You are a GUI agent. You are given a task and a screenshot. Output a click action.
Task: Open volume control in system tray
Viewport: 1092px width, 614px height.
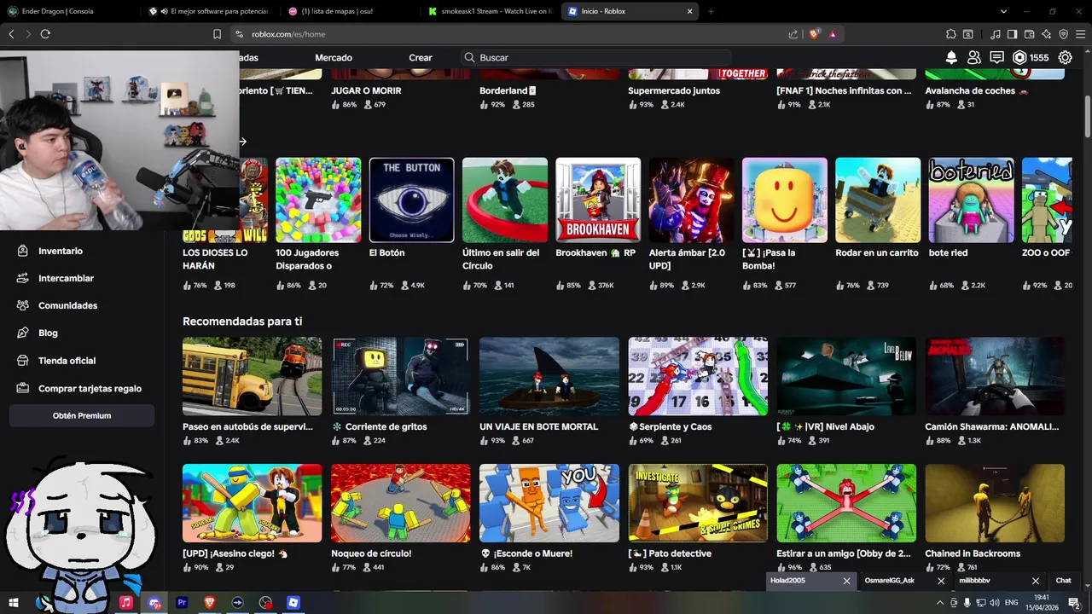996,602
